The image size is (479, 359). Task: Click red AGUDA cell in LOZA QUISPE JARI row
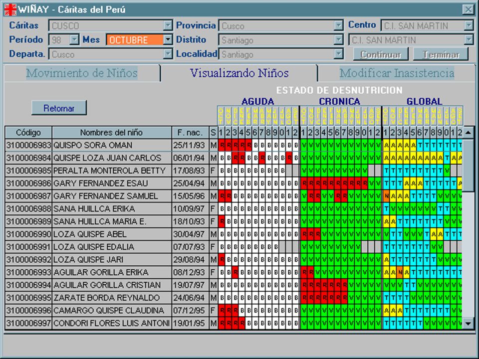(x=222, y=259)
